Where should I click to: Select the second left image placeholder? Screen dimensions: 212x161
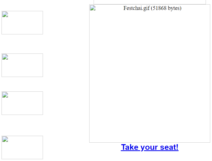[22, 65]
